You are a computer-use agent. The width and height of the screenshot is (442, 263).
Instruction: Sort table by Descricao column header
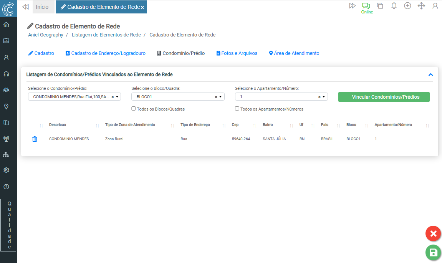click(x=58, y=125)
